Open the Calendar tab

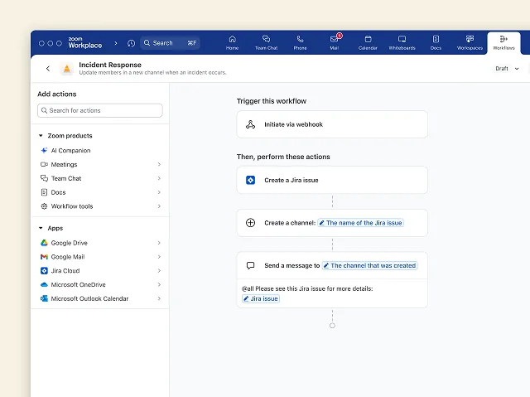(368, 41)
